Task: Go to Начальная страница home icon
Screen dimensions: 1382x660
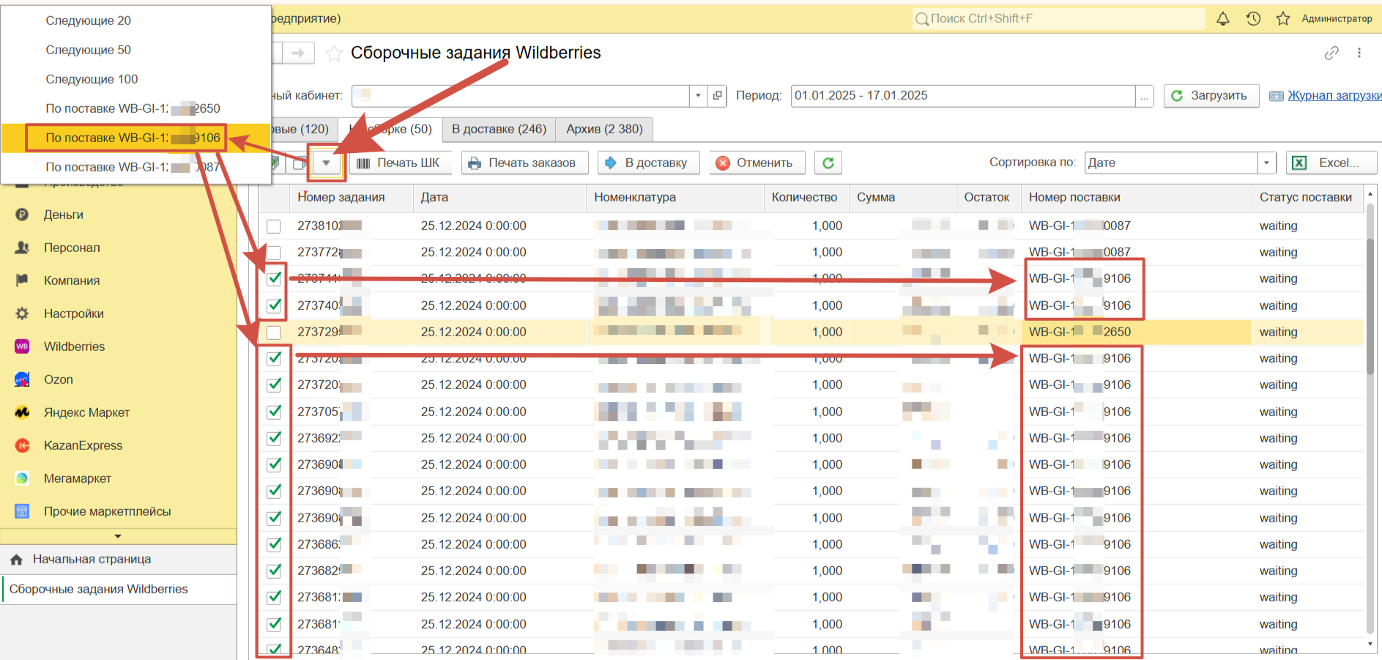Action: click(16, 560)
